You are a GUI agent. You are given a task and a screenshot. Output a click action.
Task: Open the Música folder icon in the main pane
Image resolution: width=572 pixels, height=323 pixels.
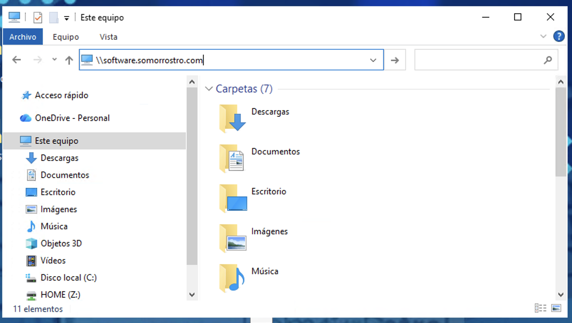[x=233, y=278]
